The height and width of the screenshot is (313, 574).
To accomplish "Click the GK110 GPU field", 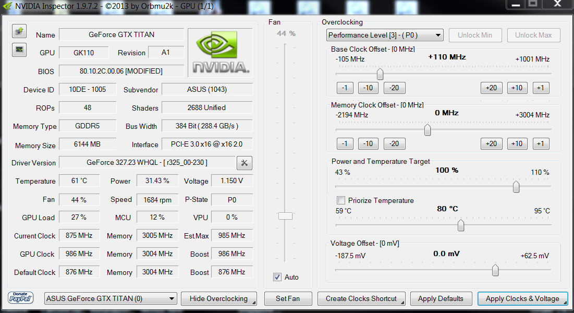I will tap(84, 52).
